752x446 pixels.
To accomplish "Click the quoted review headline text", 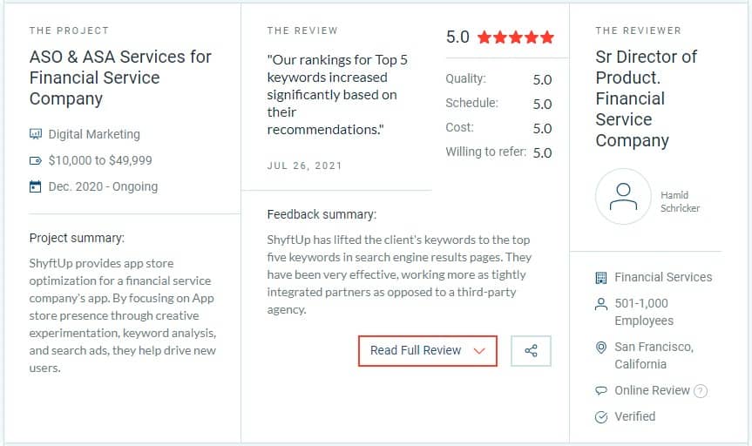I will coord(337,95).
